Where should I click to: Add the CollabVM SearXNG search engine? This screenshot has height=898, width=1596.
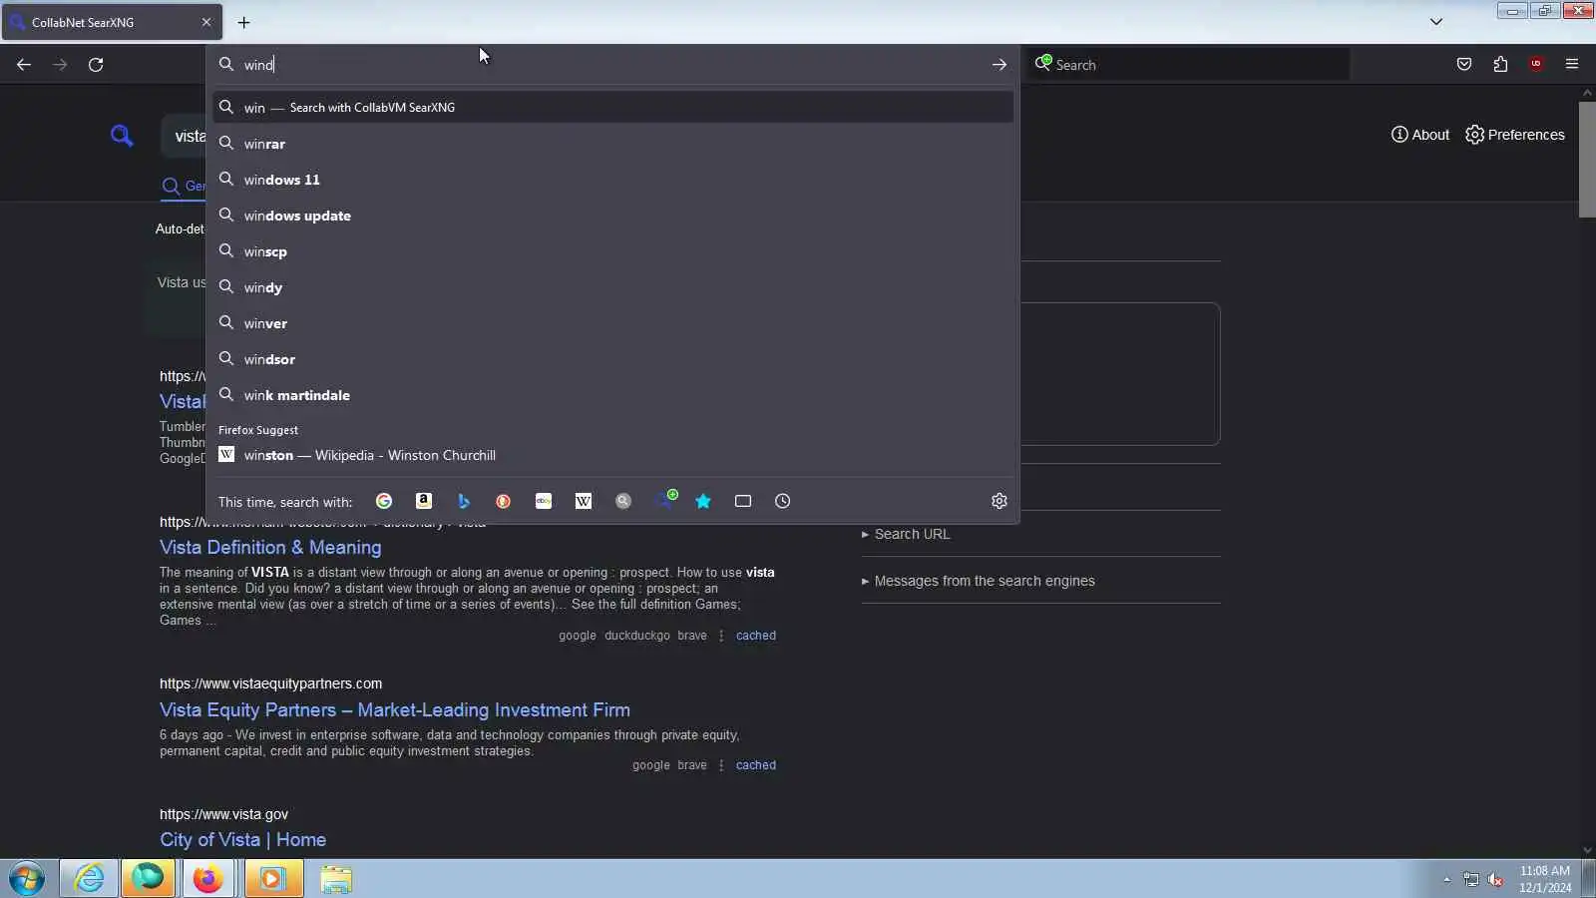(665, 500)
